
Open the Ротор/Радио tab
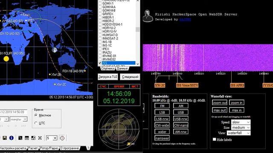click(49, 148)
